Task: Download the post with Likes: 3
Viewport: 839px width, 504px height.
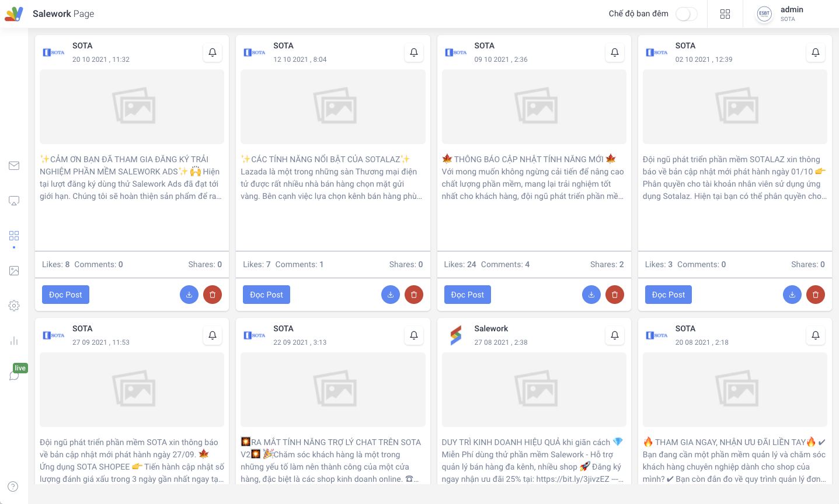Action: coord(792,295)
